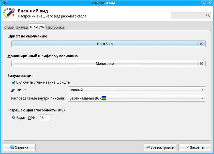Click the Все настройки button
The width and height of the screenshot is (214, 154).
(x=160, y=147)
